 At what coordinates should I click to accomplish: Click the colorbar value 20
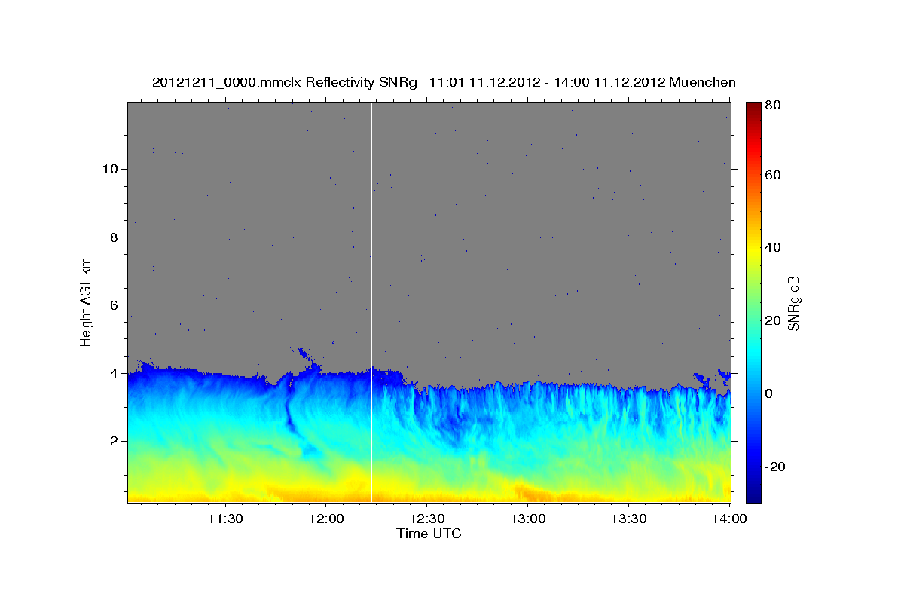tap(773, 320)
